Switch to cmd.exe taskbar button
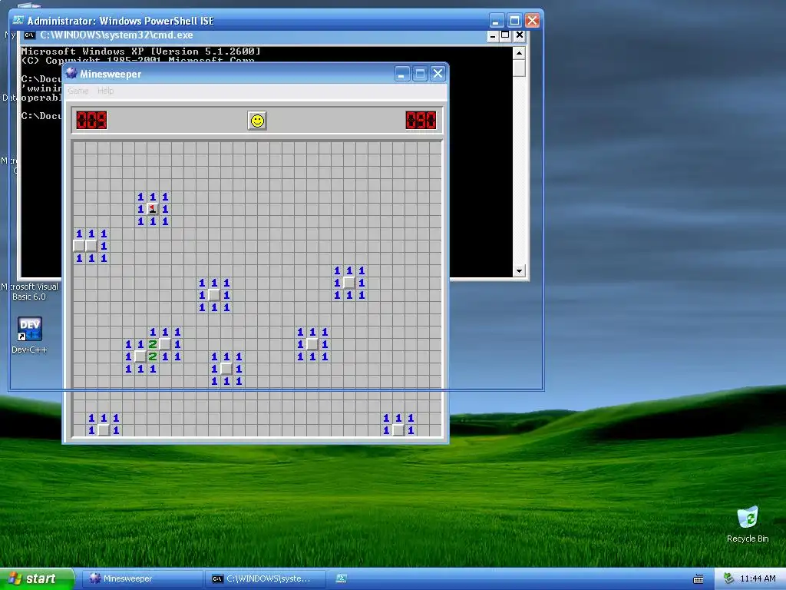786x590 pixels. (266, 578)
